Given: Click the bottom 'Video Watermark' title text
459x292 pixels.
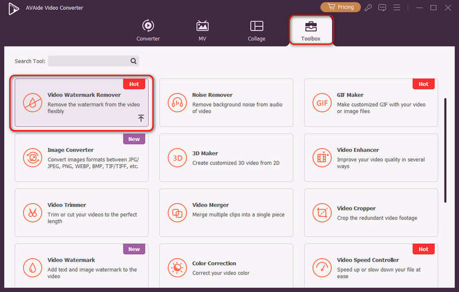Looking at the screenshot, I should [x=71, y=260].
